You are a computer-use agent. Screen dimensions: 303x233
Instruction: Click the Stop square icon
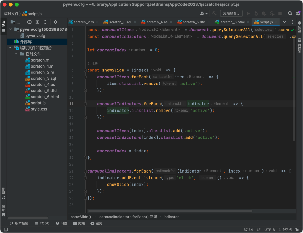[280, 14]
